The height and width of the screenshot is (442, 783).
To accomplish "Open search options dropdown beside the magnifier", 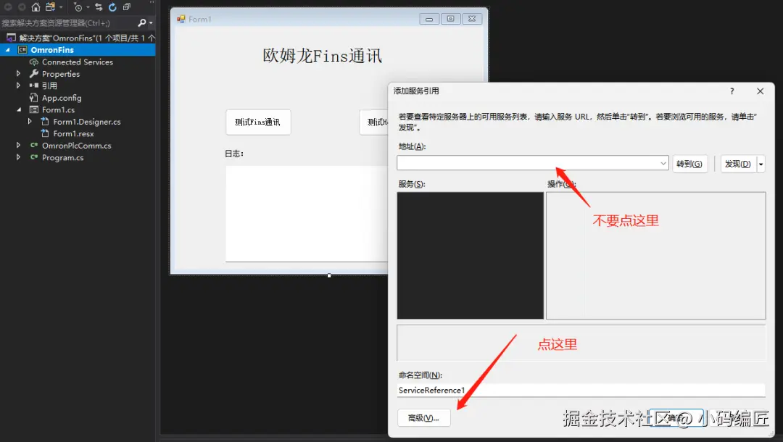I will [x=151, y=23].
